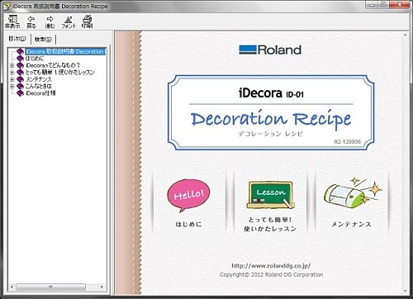
Task: Click the page scrollbar down arrow
Action: click(405, 291)
